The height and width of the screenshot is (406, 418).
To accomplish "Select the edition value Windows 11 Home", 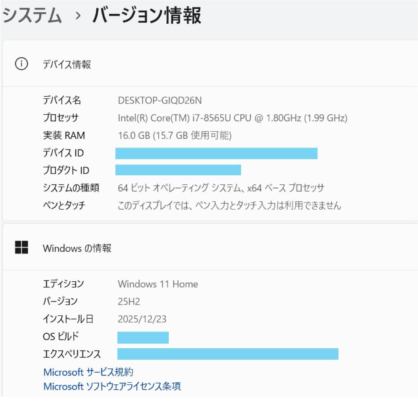I will (x=158, y=284).
